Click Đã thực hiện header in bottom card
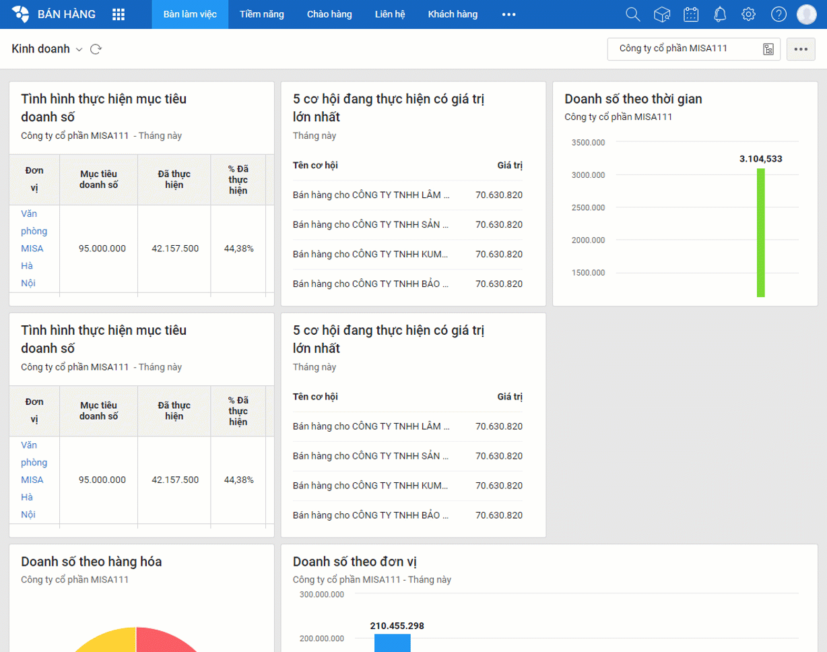Image resolution: width=827 pixels, height=652 pixels. point(174,411)
